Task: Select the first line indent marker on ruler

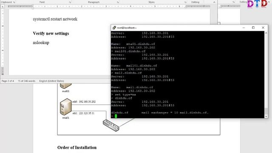Action: [x=33, y=6]
